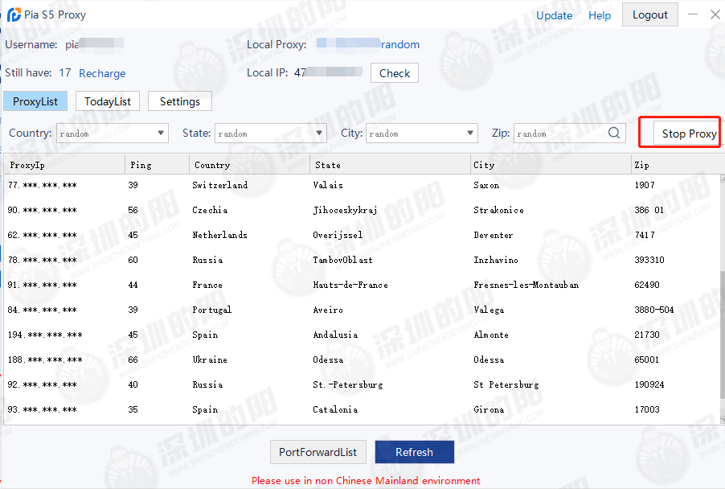Click the Valais state cell

click(328, 185)
